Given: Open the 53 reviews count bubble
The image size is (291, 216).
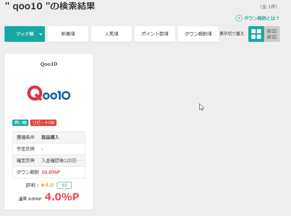Looking at the screenshot, I should (x=64, y=185).
